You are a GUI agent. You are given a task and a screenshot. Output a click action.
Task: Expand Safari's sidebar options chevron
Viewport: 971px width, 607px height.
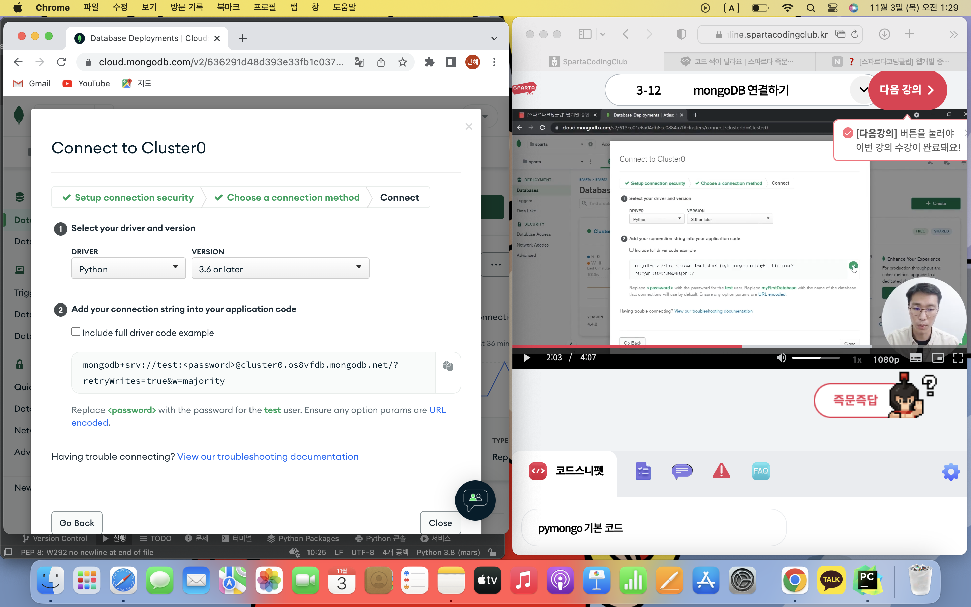click(603, 34)
